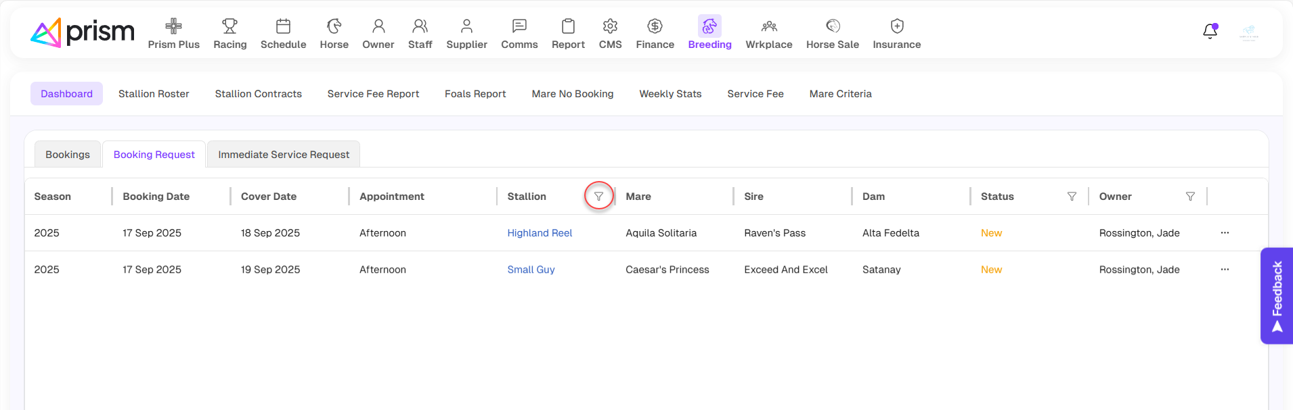Click the user profile avatar

coord(1248,32)
